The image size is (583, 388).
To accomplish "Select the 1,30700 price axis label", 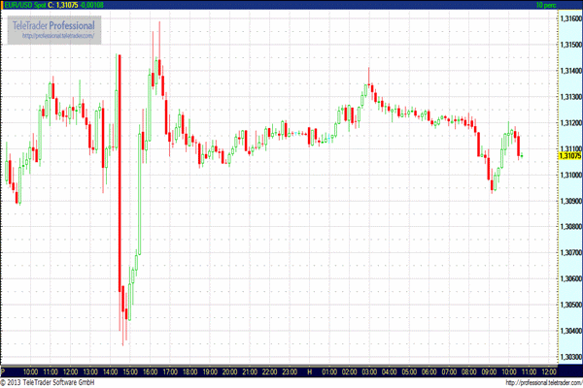I will click(x=570, y=252).
